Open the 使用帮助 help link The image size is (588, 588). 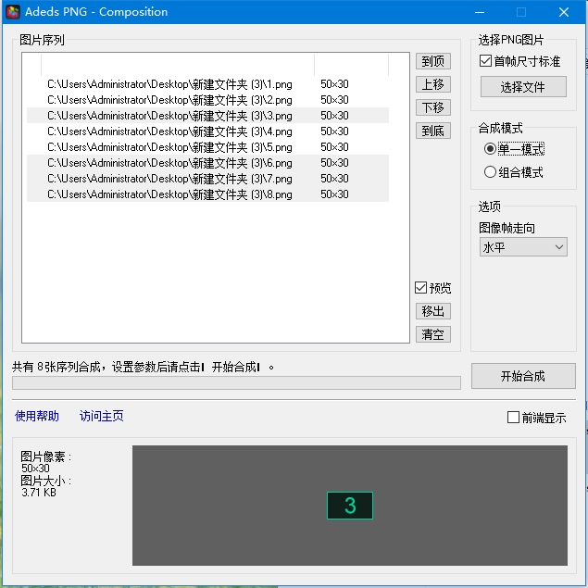[37, 416]
